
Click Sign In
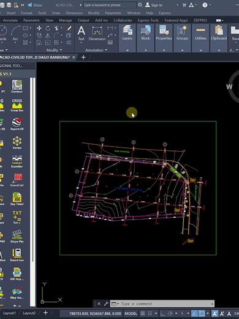pos(154,5)
